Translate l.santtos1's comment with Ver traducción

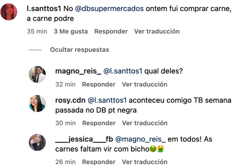coord(157,32)
